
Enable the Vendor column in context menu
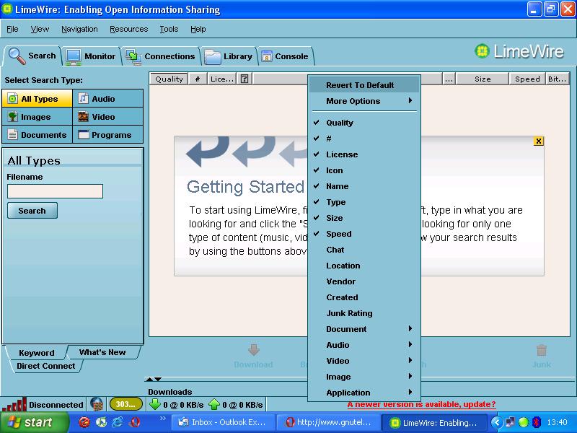pos(364,281)
